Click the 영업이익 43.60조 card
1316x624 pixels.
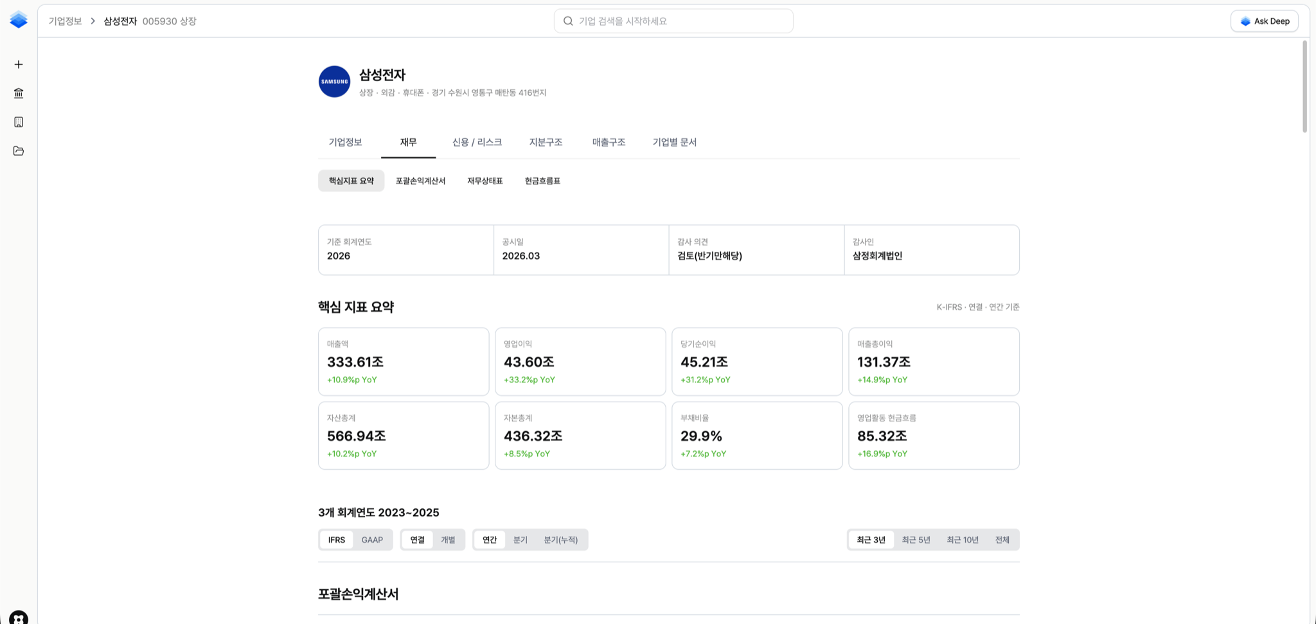click(580, 362)
